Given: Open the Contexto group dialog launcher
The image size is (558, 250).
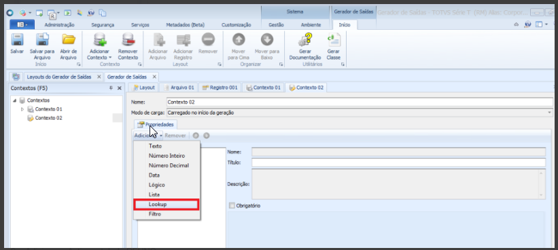Looking at the screenshot, I should tap(140, 64).
